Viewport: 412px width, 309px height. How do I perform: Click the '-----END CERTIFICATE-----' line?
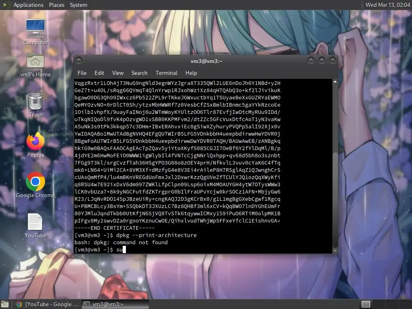pos(115,228)
